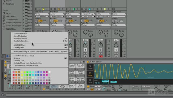This screenshot has height=98, width=173.
Task: Activate track 4 with its number button
Action: [85, 50]
